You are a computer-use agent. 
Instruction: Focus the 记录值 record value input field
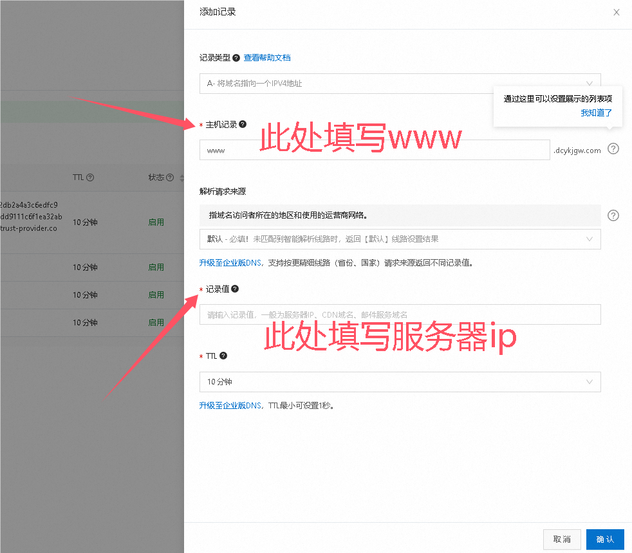pos(400,314)
